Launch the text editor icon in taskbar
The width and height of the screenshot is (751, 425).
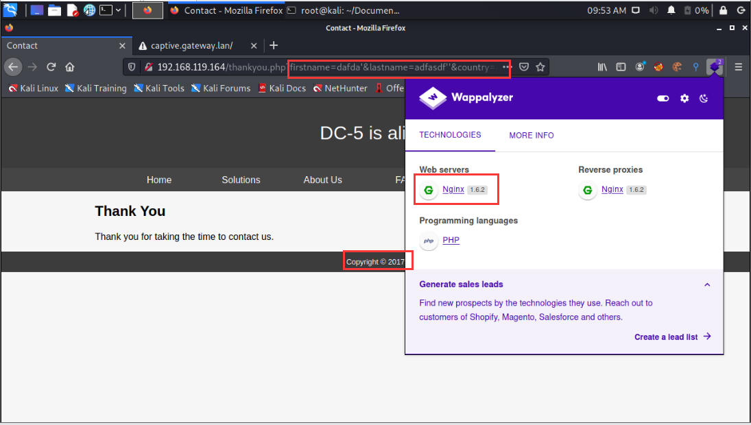coord(72,10)
